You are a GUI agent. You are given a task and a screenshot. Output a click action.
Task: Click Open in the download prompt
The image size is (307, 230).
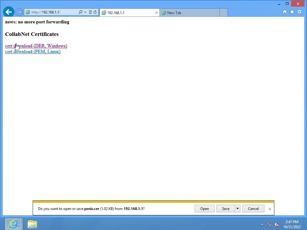coord(204,209)
